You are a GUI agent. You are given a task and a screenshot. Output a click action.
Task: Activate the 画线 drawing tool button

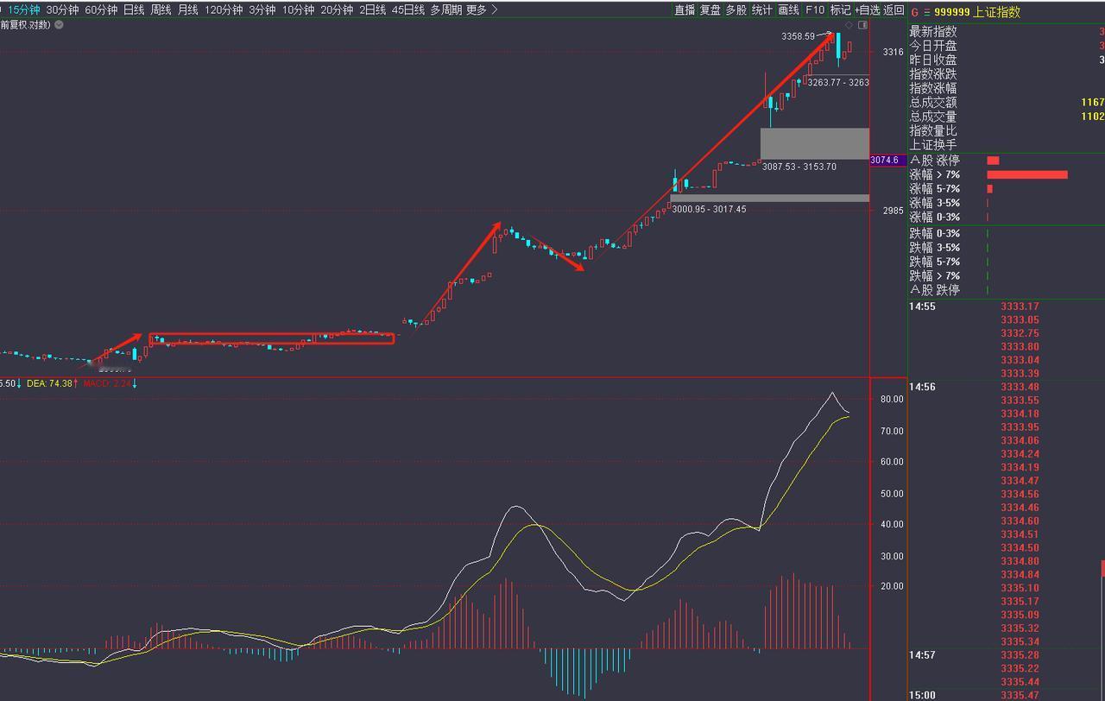point(788,10)
